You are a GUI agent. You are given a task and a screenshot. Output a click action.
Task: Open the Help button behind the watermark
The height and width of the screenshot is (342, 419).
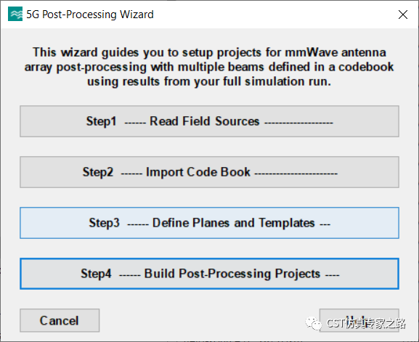tap(359, 321)
